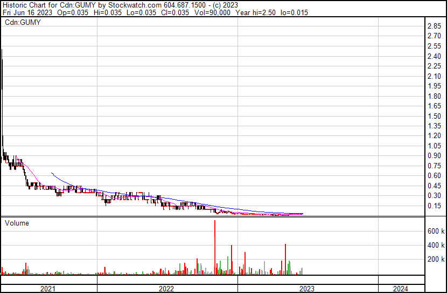This screenshot has width=447, height=293.
Task: Select the 2023 year marker on timeline
Action: (x=308, y=289)
